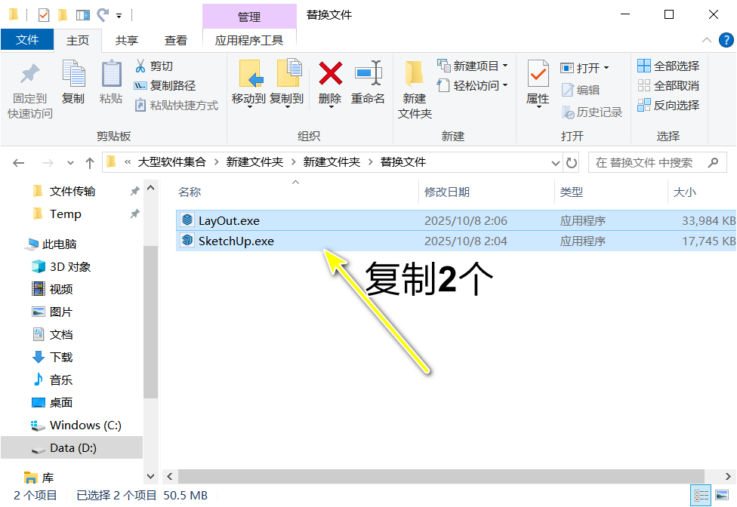Click 编辑 edit in the ribbon
This screenshot has width=737, height=507.
coord(581,90)
